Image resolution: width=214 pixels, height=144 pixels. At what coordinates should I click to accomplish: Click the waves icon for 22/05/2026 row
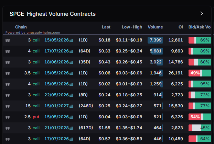point(8,95)
